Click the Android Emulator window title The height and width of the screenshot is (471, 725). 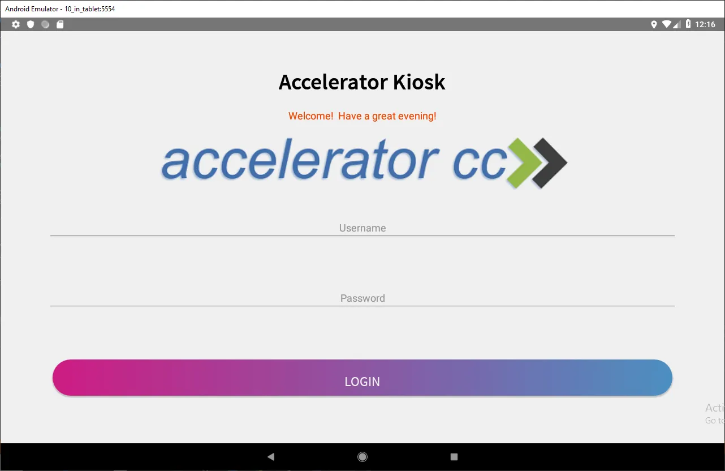click(60, 9)
